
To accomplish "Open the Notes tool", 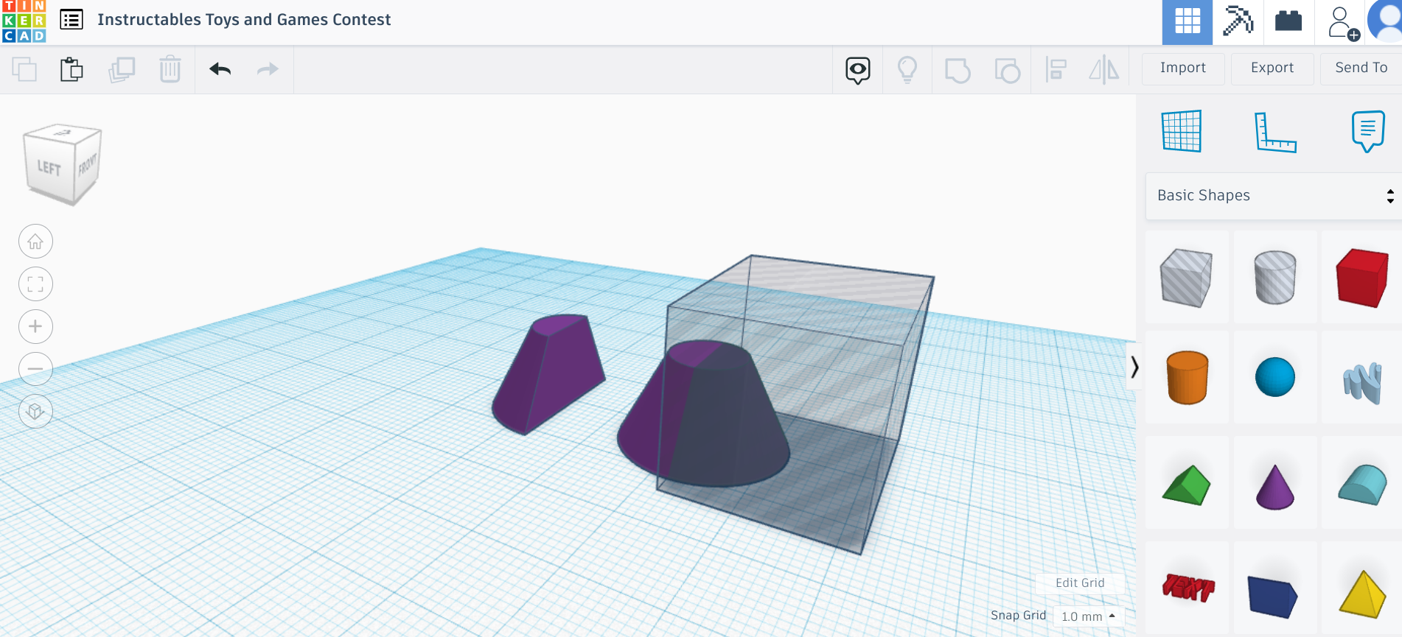I will tap(1368, 132).
